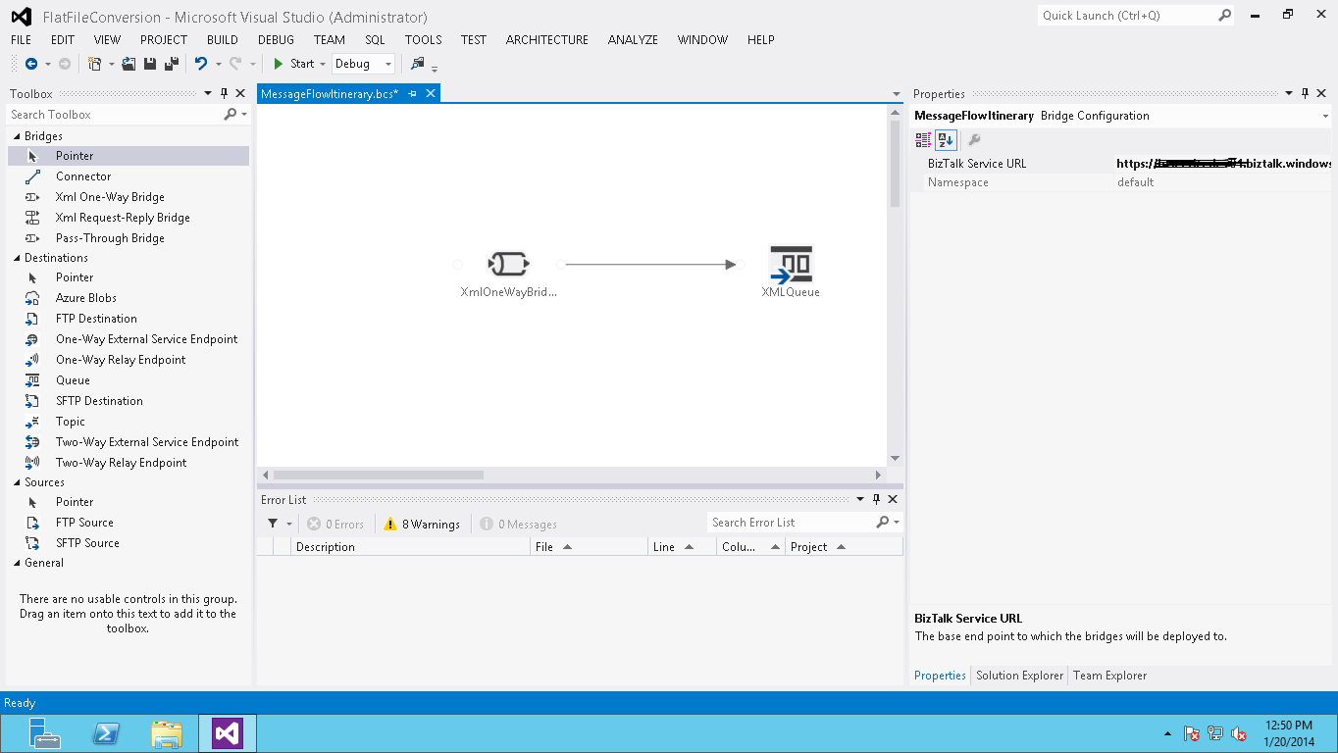Click the XmlOneWayBridge shape on canvas
1338x753 pixels.
tap(508, 264)
